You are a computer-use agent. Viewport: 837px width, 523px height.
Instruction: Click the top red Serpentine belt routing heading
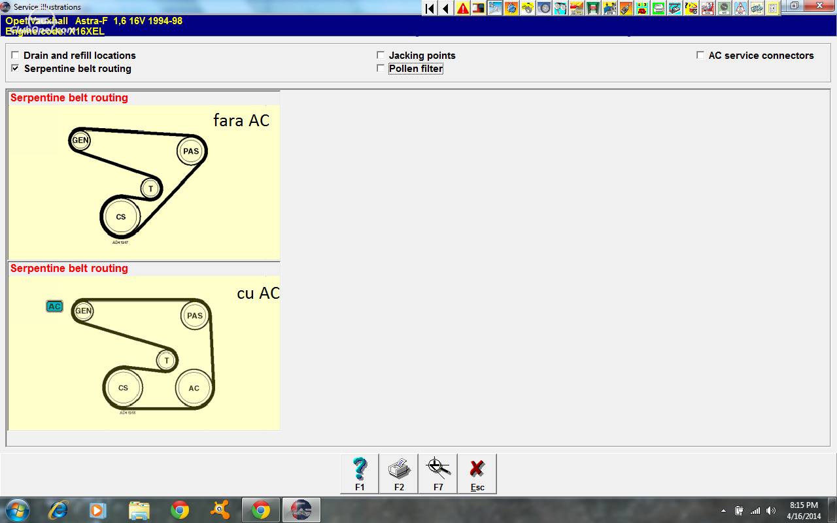pyautogui.click(x=69, y=97)
